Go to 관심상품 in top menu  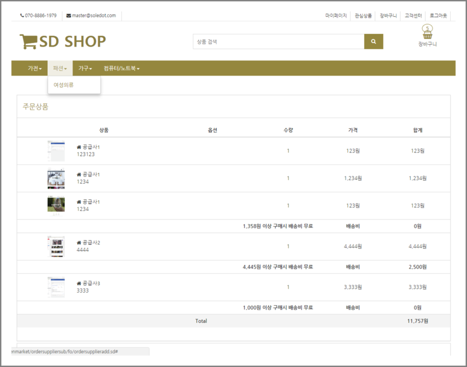click(363, 16)
